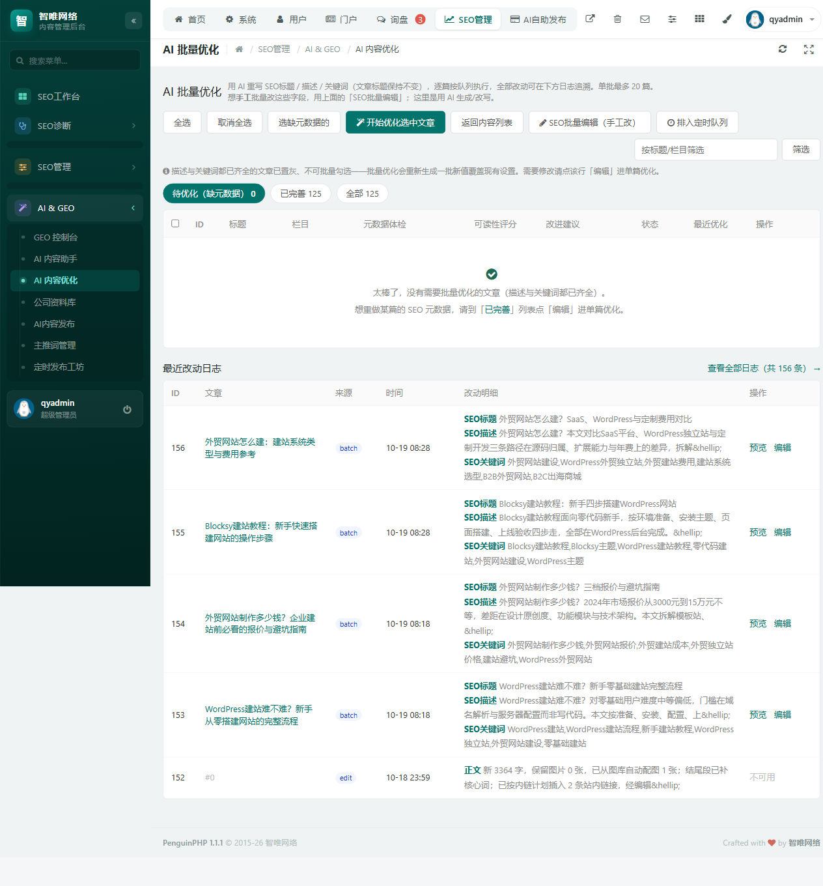
Task: Click the green check-circle icon in empty state
Action: click(492, 274)
